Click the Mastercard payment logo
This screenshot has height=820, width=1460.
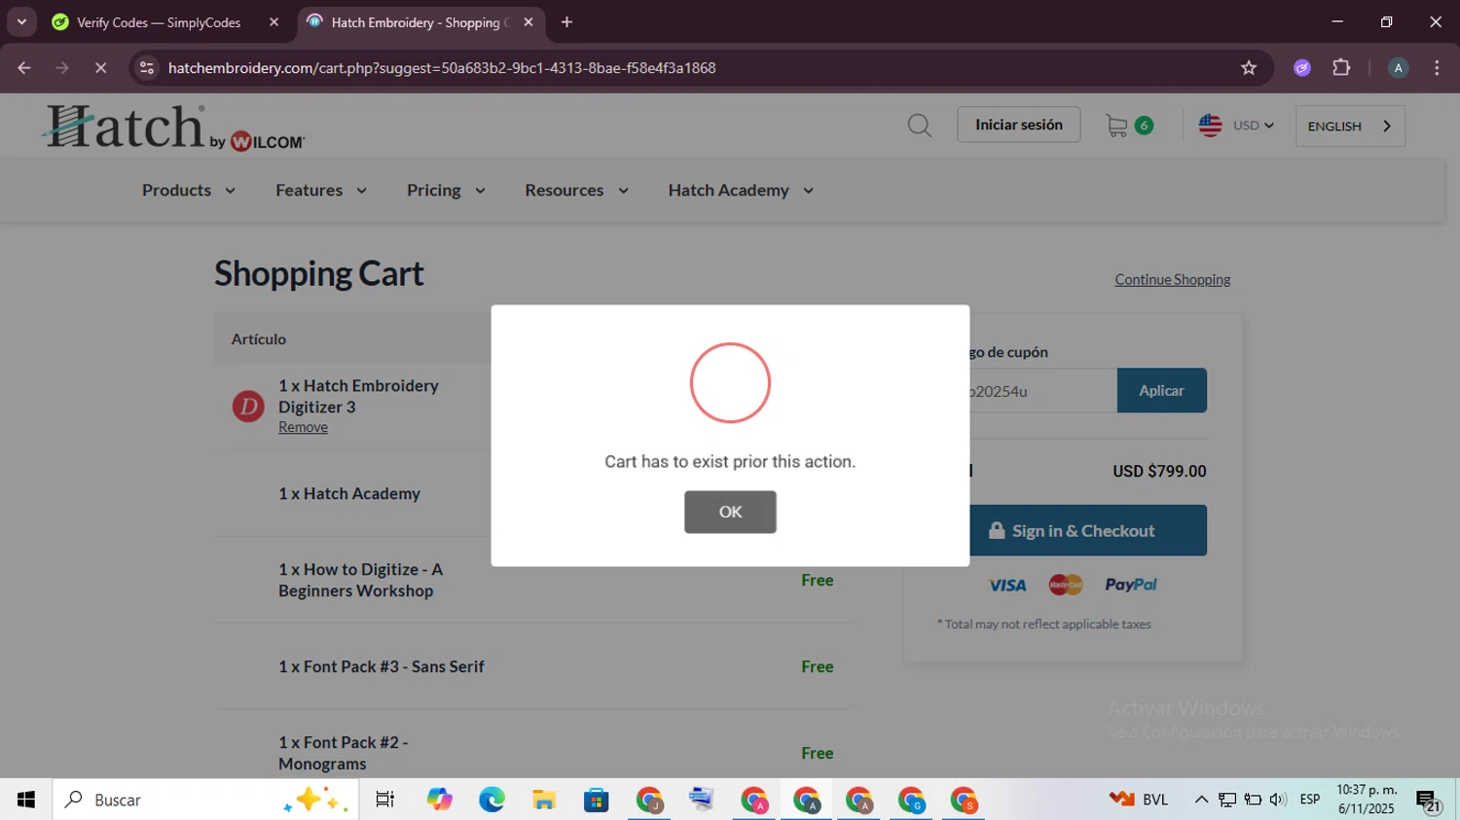click(x=1066, y=585)
